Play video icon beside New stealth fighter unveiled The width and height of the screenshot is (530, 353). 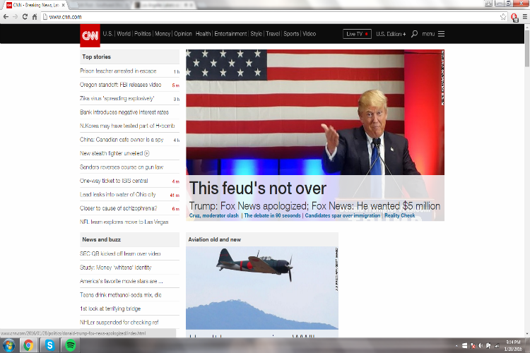[147, 153]
